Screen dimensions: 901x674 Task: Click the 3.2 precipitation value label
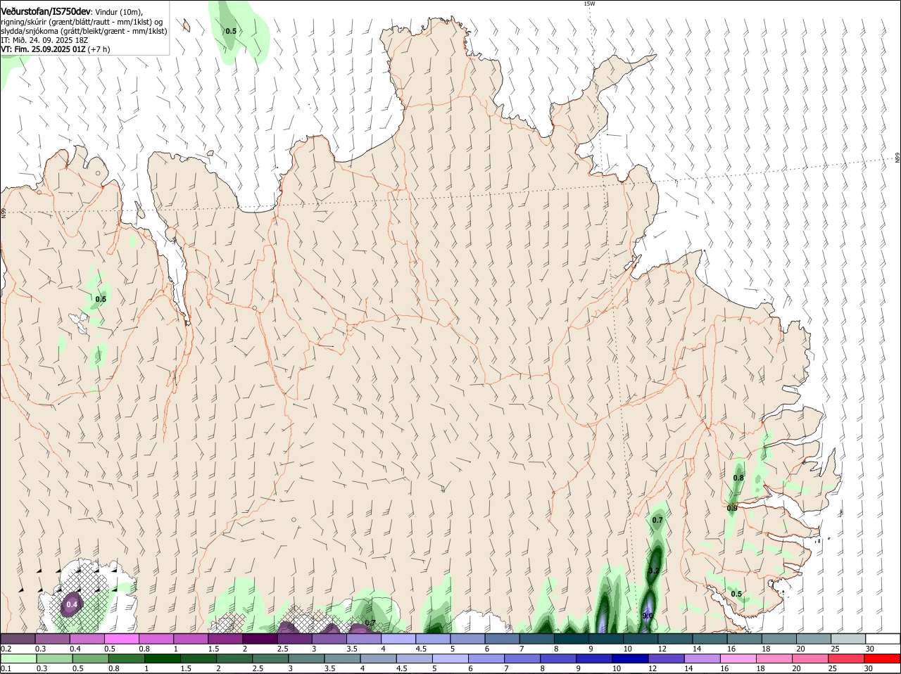[x=653, y=571]
